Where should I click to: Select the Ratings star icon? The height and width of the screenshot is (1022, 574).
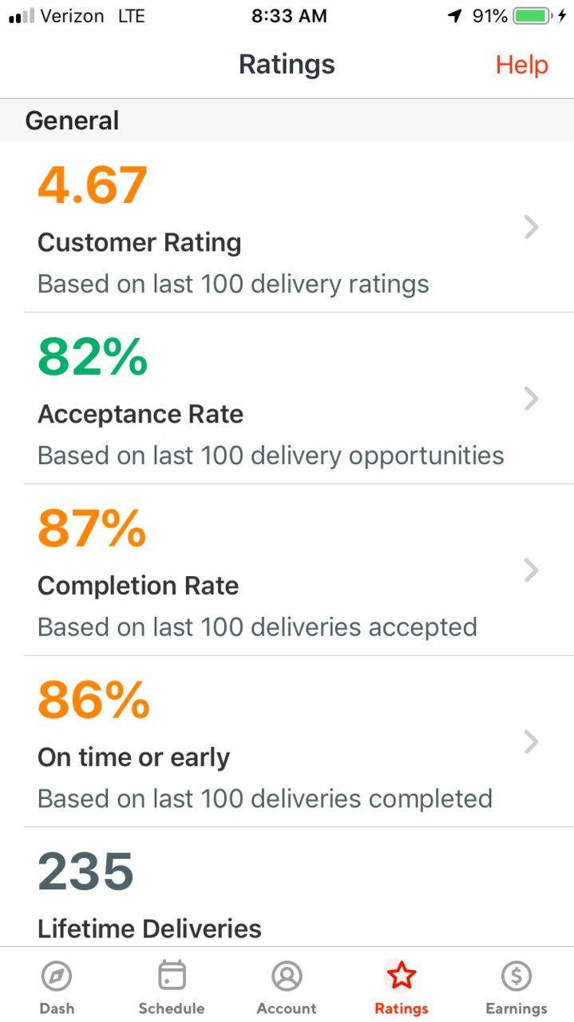(402, 976)
